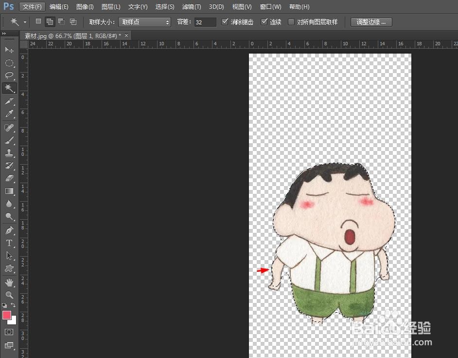Select the Elliptical Marquee tool
The height and width of the screenshot is (358, 458).
[x=9, y=63]
